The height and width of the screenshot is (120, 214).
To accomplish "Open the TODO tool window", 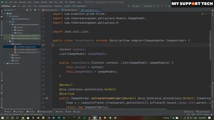I will pyautogui.click(x=7, y=112).
